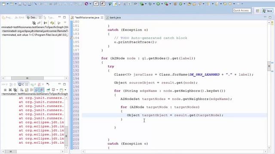Click the Console horizontal scrollbar thumb
The width and height of the screenshot is (275, 154).
click(10, 151)
